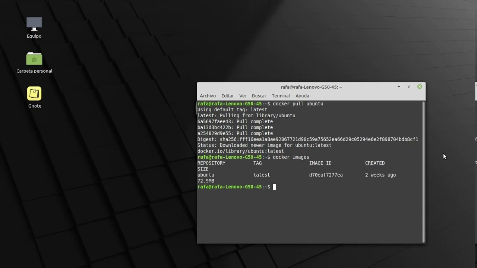Minimize the terminal window
This screenshot has width=477, height=268.
coord(399,87)
